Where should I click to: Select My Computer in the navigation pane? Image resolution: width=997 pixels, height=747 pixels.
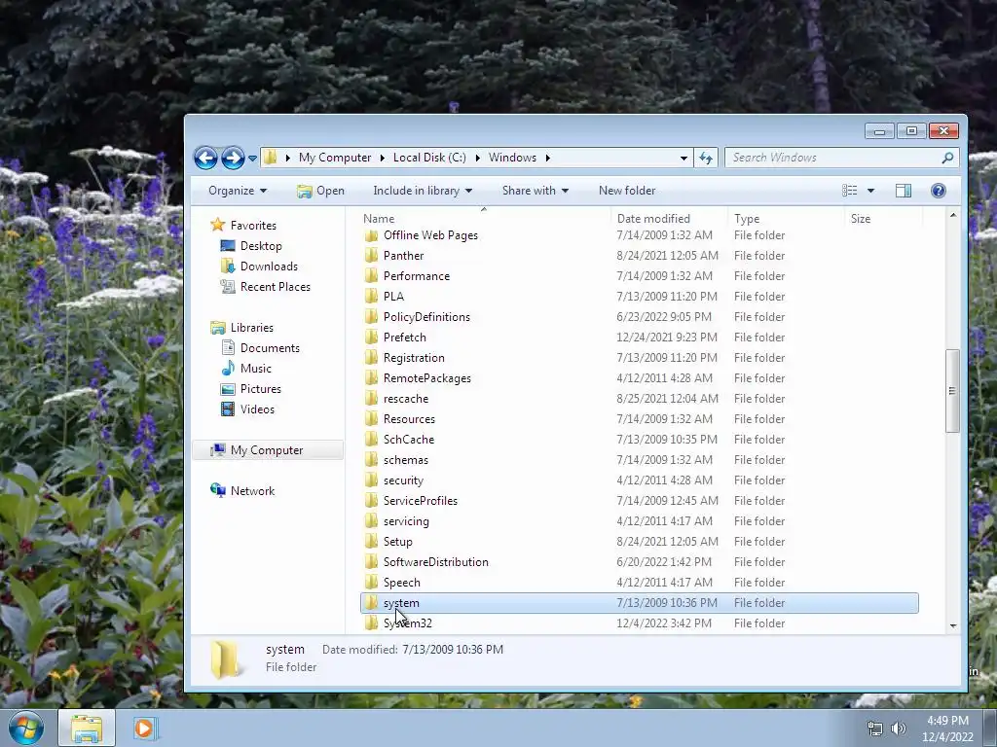click(x=267, y=450)
